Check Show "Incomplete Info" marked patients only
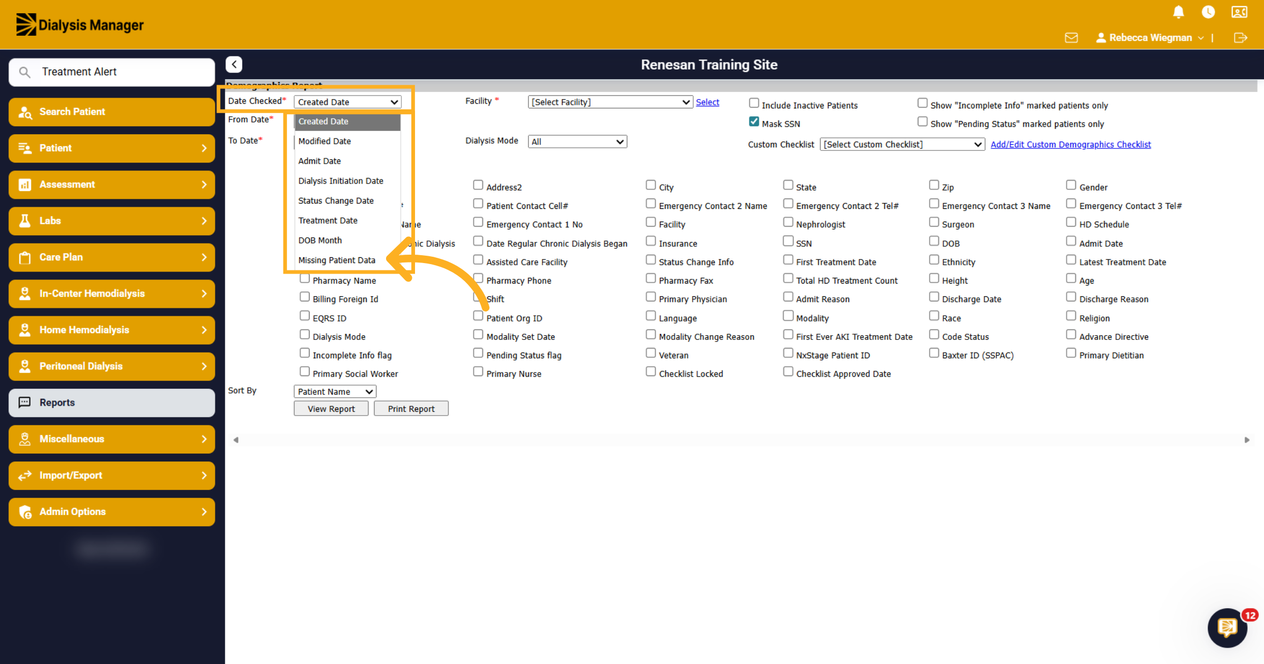The width and height of the screenshot is (1264, 664). point(922,103)
